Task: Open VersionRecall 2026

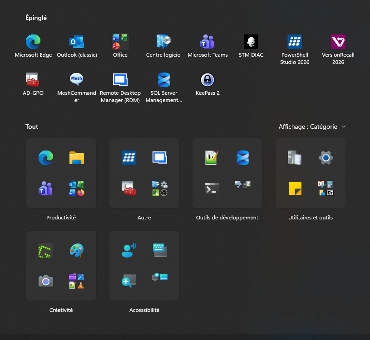Action: click(x=338, y=49)
